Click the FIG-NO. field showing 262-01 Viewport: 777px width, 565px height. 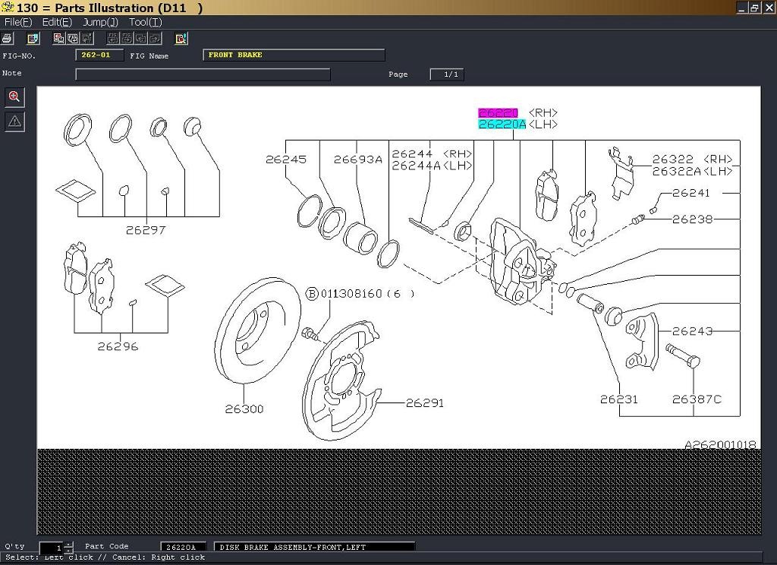coord(99,55)
